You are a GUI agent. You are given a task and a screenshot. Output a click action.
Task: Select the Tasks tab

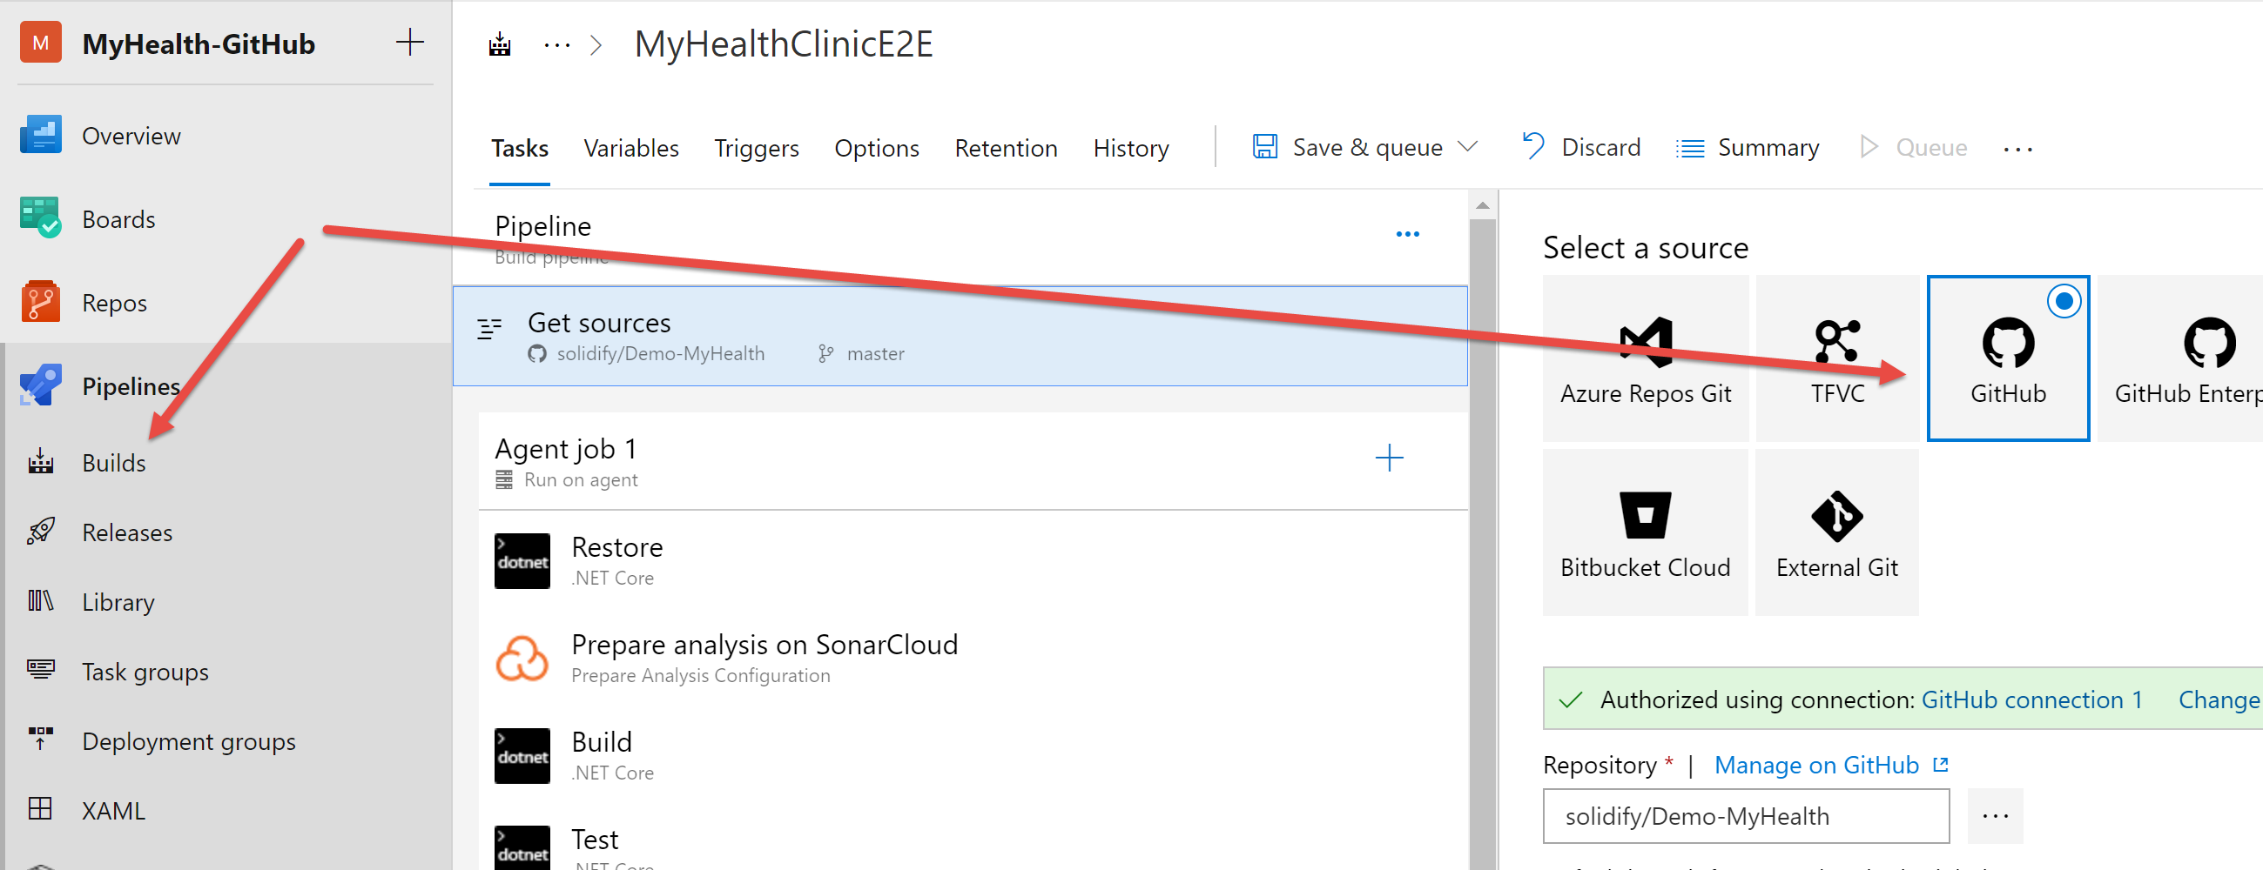point(519,149)
